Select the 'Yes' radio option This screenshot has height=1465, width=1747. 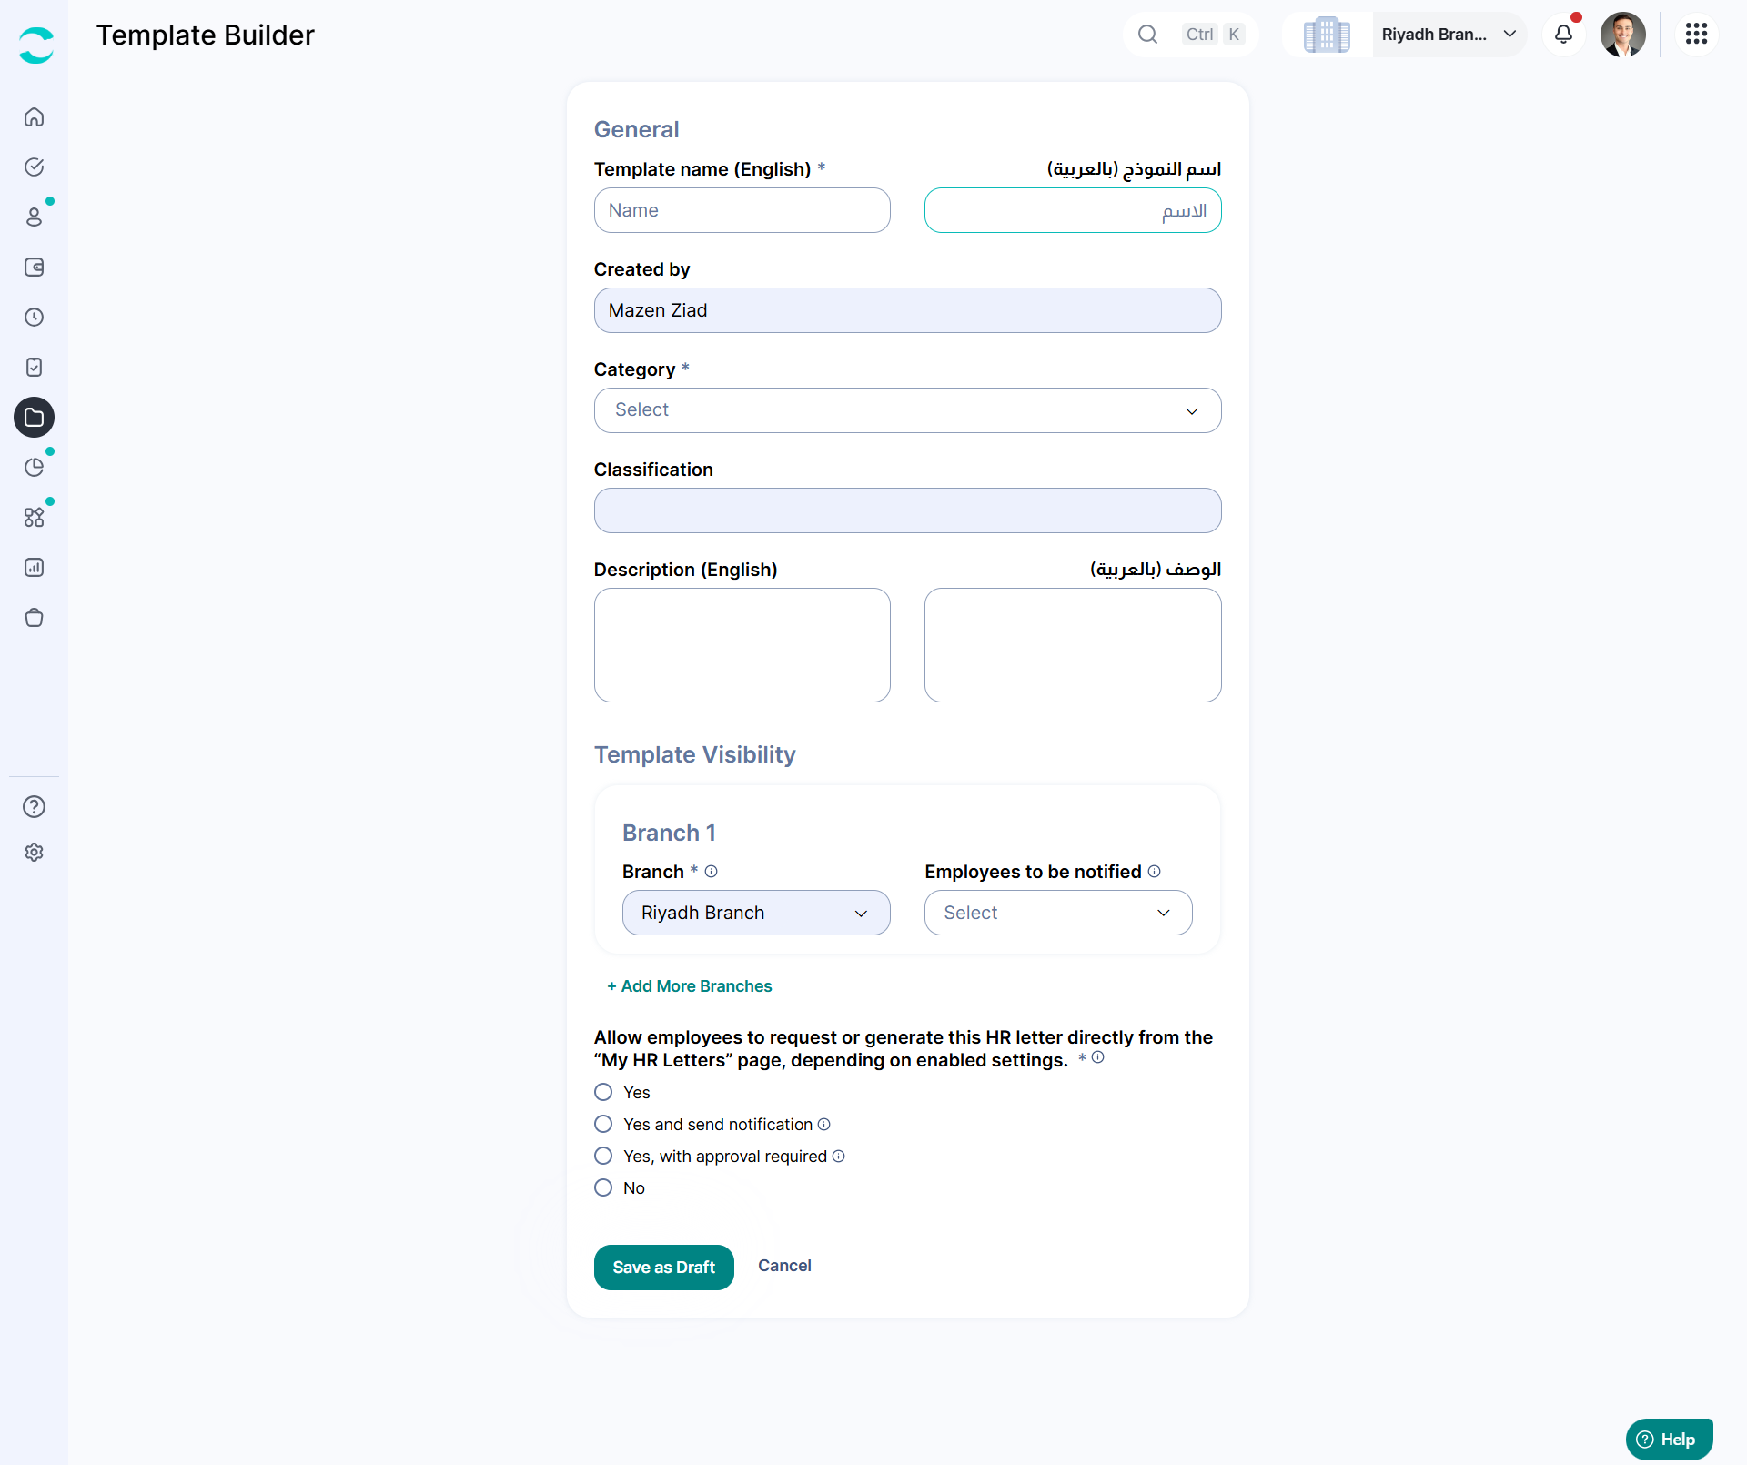pos(603,1092)
